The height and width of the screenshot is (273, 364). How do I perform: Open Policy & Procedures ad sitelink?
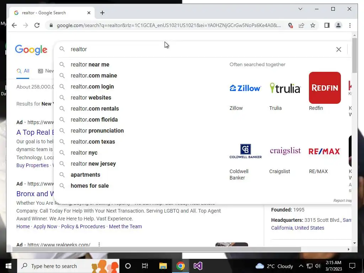point(83,226)
